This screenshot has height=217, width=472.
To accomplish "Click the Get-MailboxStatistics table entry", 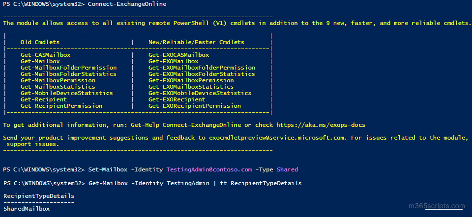I will point(58,87).
